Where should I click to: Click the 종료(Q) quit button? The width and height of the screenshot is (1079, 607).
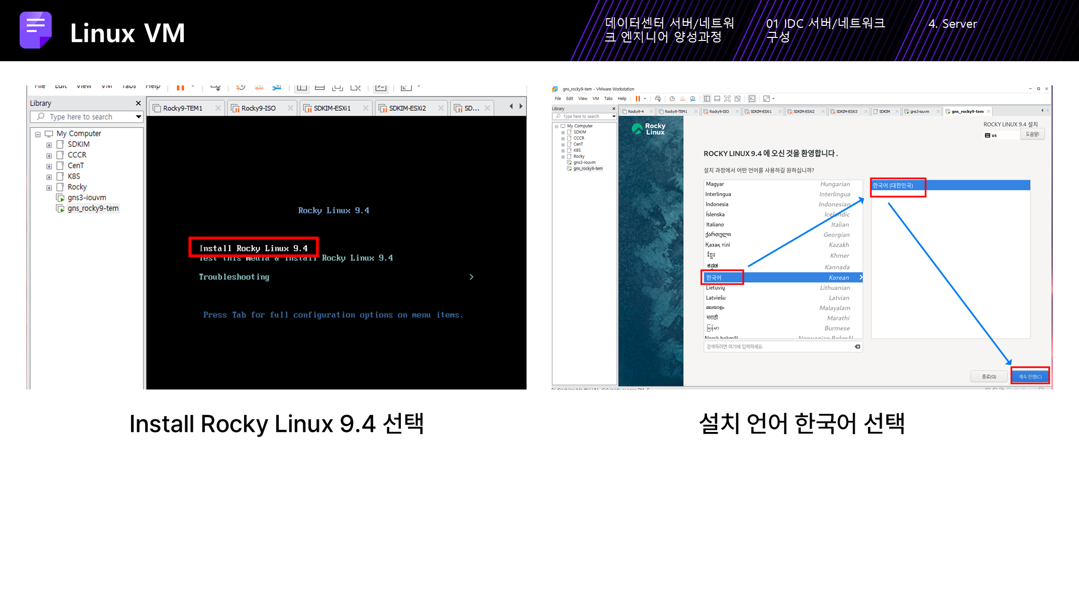[x=988, y=376]
